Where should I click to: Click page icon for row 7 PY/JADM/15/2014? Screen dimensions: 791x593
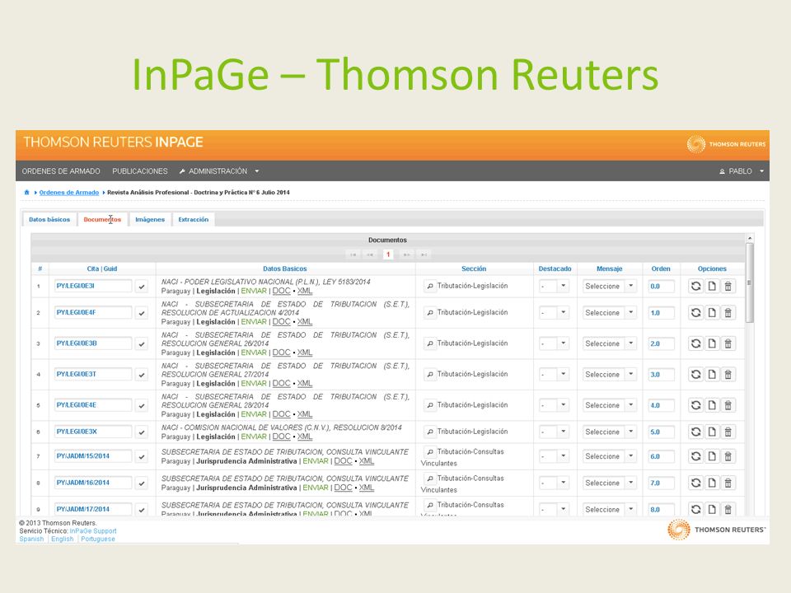(712, 455)
